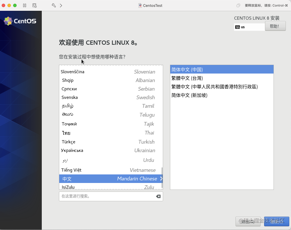This screenshot has width=291, height=230.
Task: Select Slovenščina Slovenian language
Action: pos(111,72)
